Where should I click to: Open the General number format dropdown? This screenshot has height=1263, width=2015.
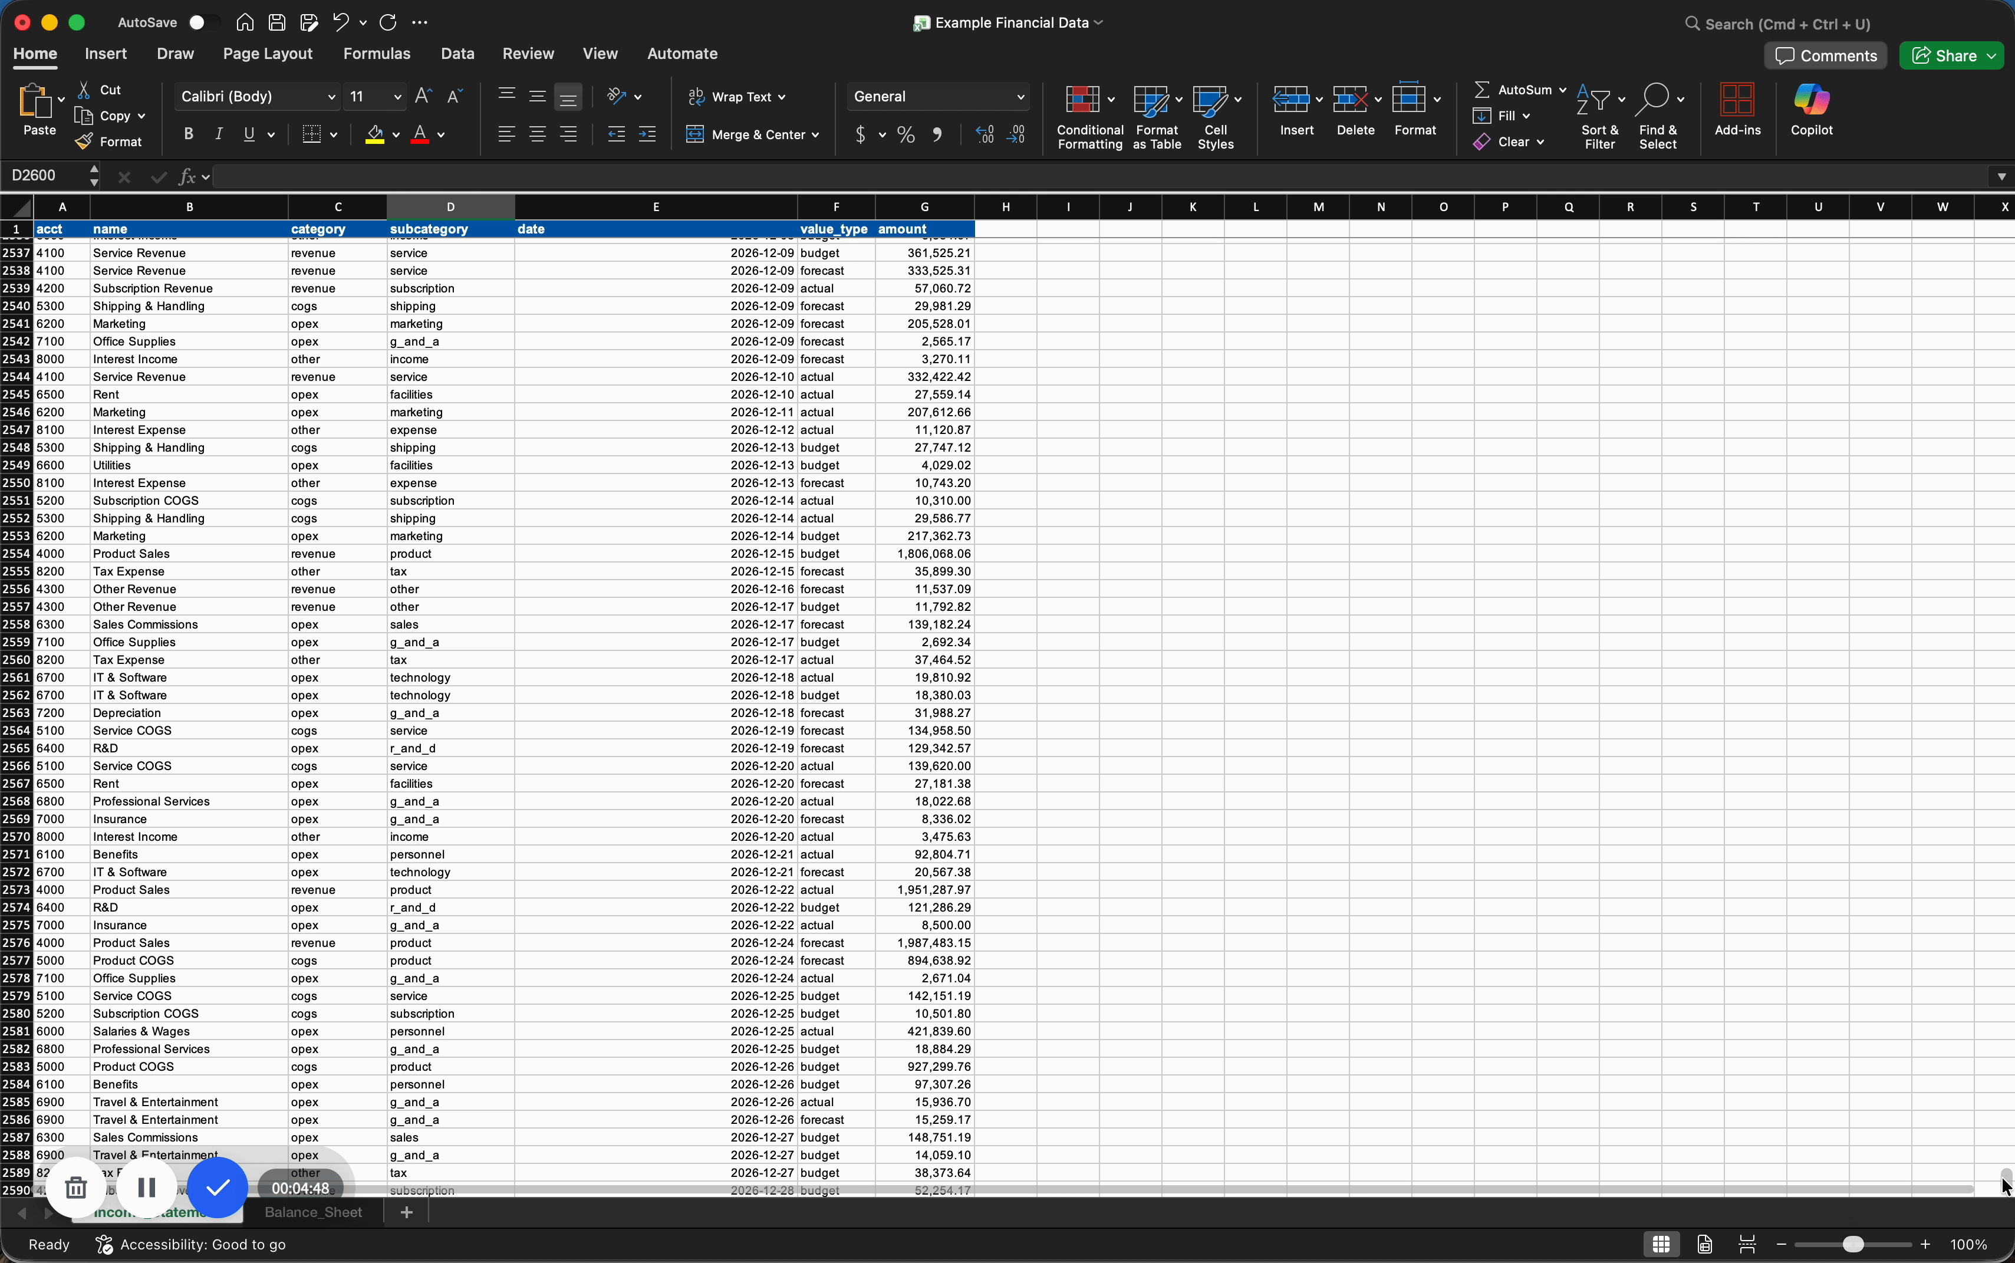coord(1020,97)
